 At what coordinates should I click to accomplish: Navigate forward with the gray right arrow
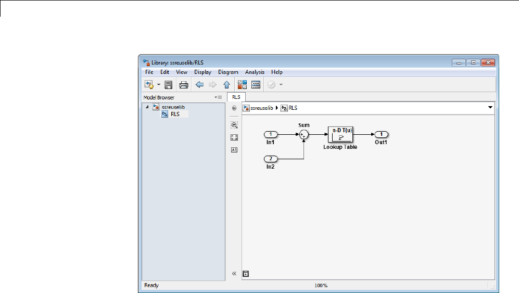coord(212,85)
